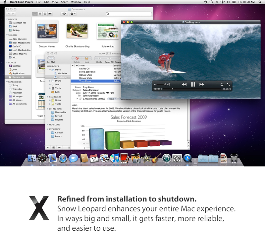This screenshot has width=265, height=231.
Task: Expand the Drafts mailbox in Mail
Action: (50, 81)
